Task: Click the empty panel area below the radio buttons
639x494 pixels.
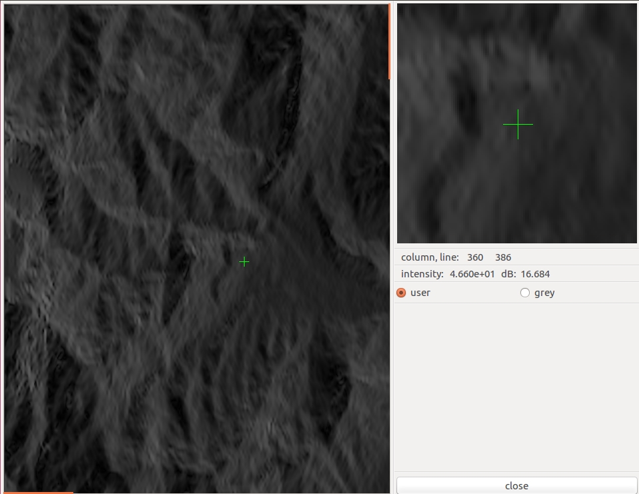Action: pos(516,387)
